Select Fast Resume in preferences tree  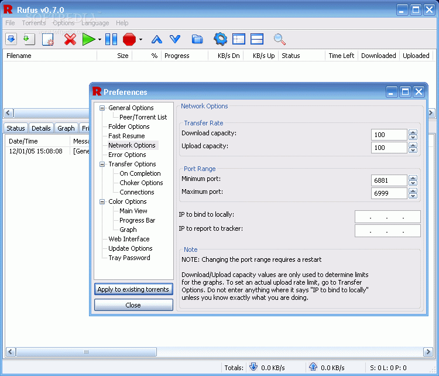coord(126,136)
